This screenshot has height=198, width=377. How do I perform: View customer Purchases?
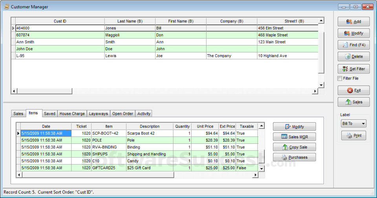coord(294,157)
